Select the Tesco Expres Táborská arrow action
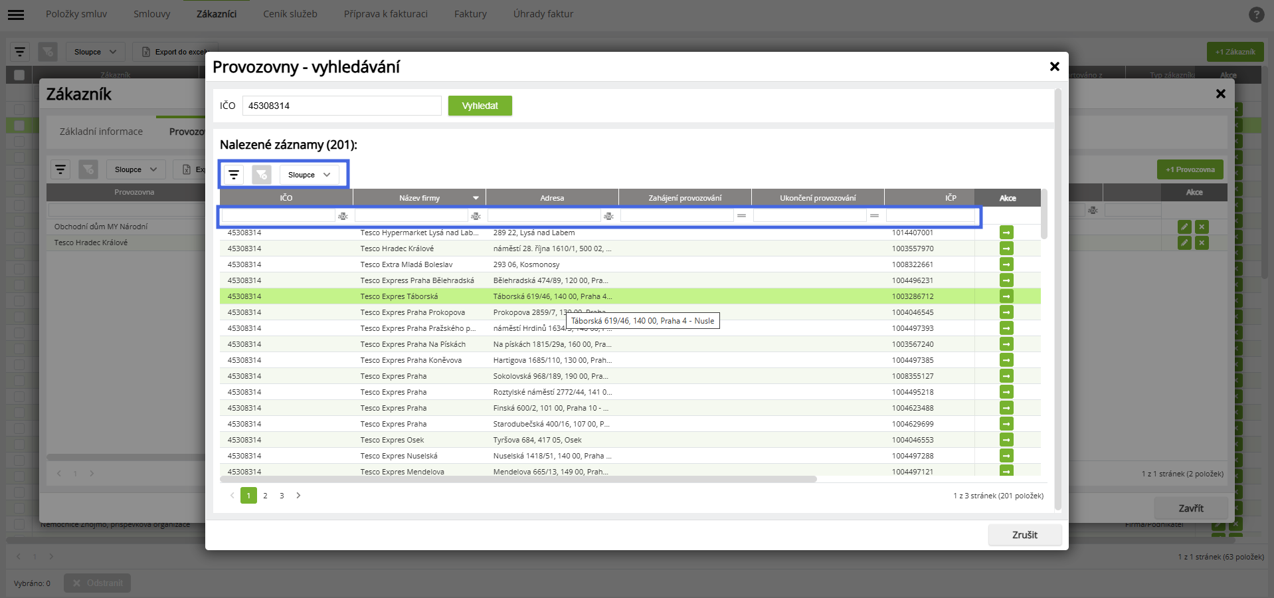This screenshot has width=1274, height=598. [1006, 296]
